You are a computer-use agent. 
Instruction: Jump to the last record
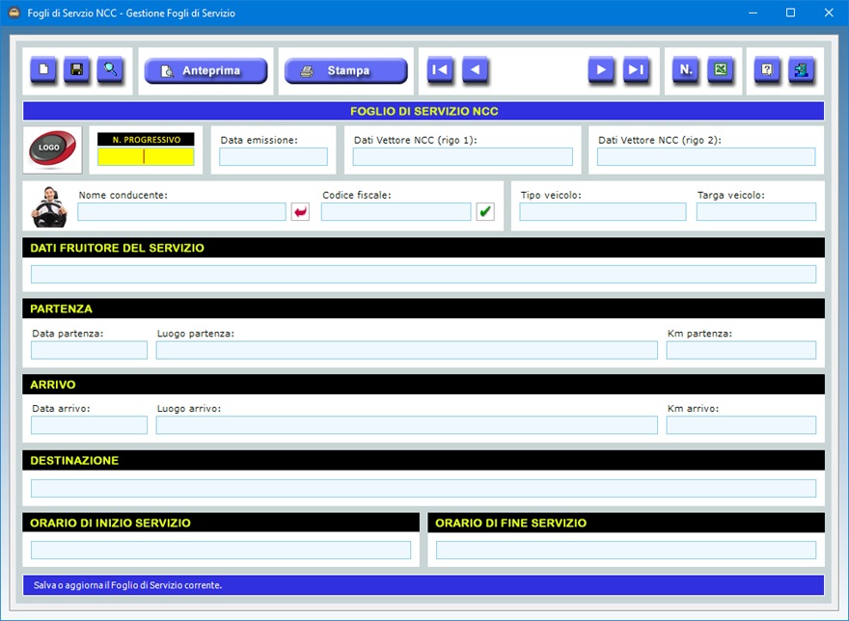point(636,70)
